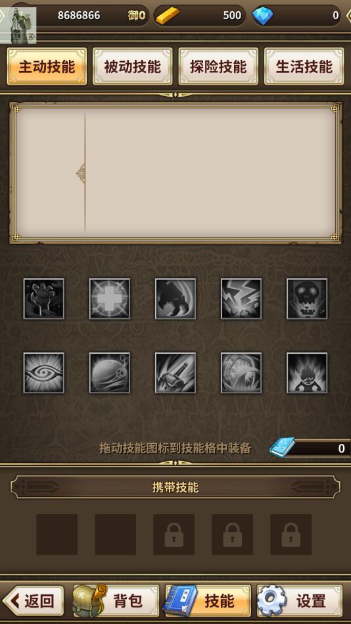Select the skull curse skill icon
This screenshot has height=624, width=351.
tap(307, 299)
